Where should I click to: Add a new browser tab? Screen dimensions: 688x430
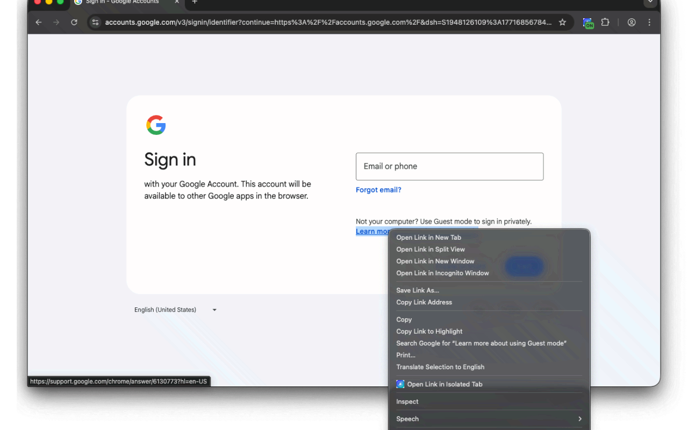coord(195,2)
